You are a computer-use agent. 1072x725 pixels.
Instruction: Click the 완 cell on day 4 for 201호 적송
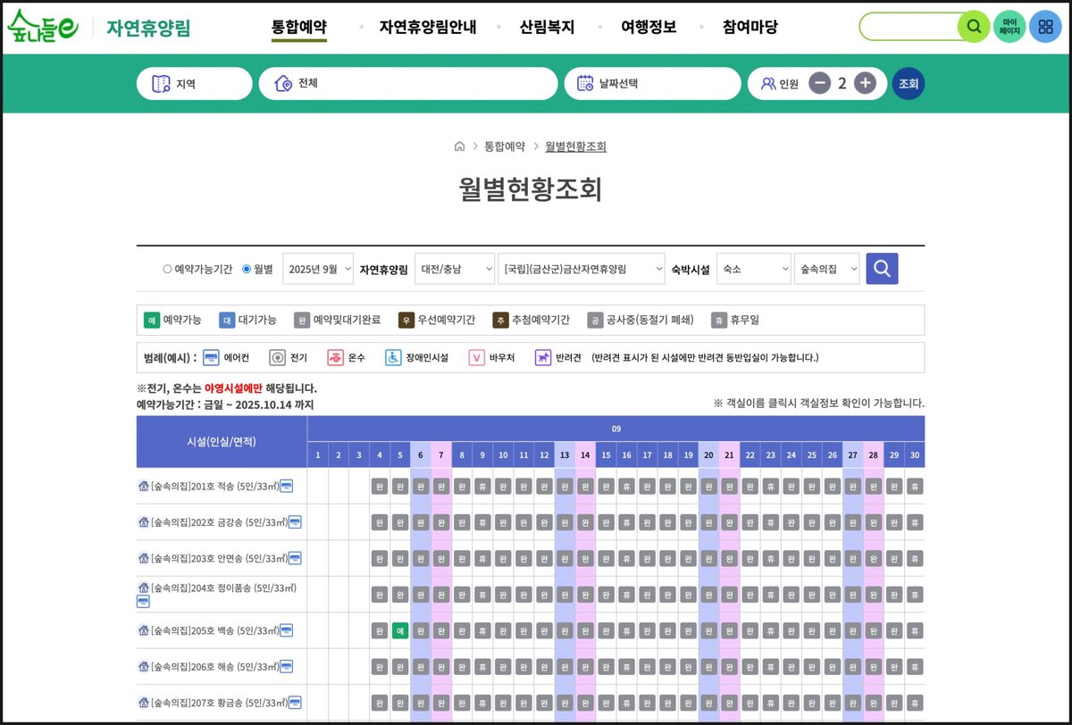click(380, 486)
